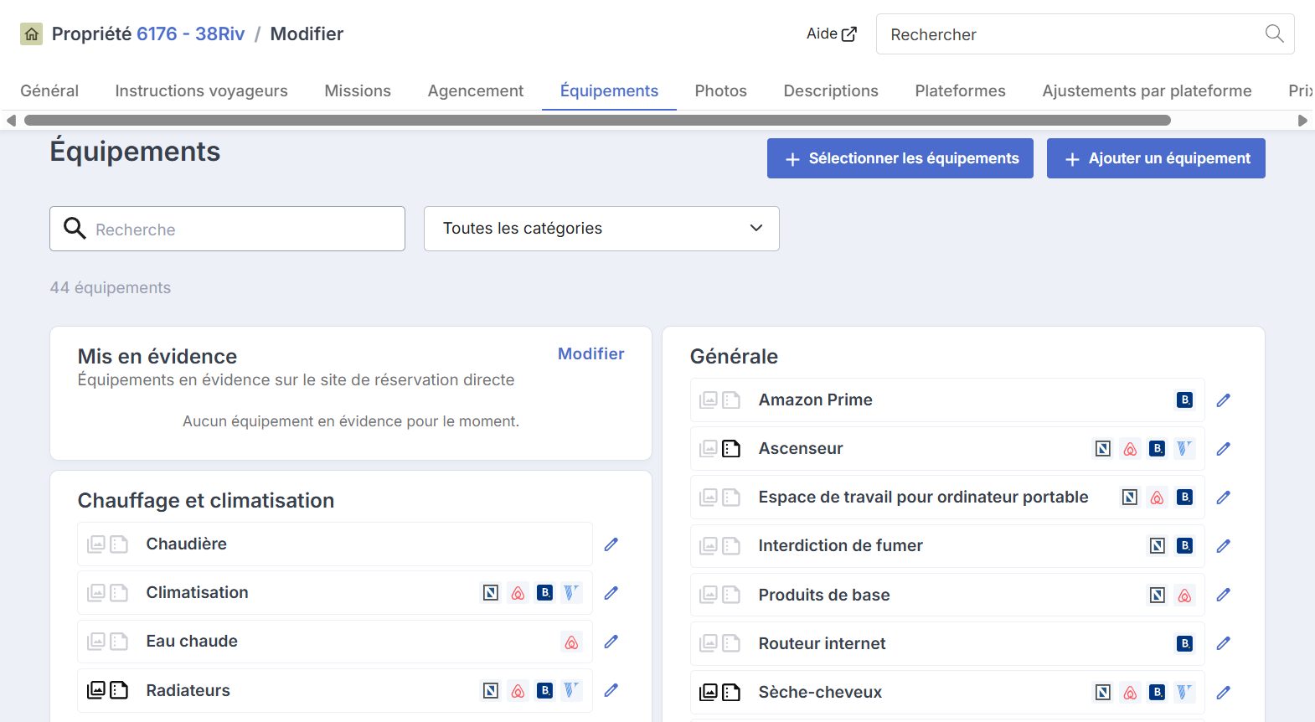The width and height of the screenshot is (1315, 722).
Task: Click the photo icon on Radiateurs row
Action: 96,690
